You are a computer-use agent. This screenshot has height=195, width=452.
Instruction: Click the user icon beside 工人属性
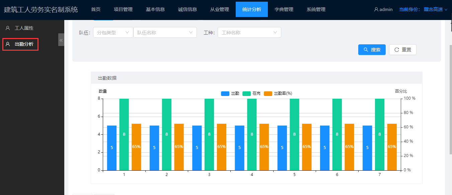(8, 28)
